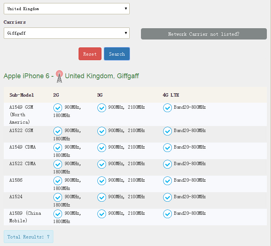Click 900MHz, 2100MHz text in A1524 row
Image resolution: width=271 pixels, height=246 pixels.
(x=127, y=197)
